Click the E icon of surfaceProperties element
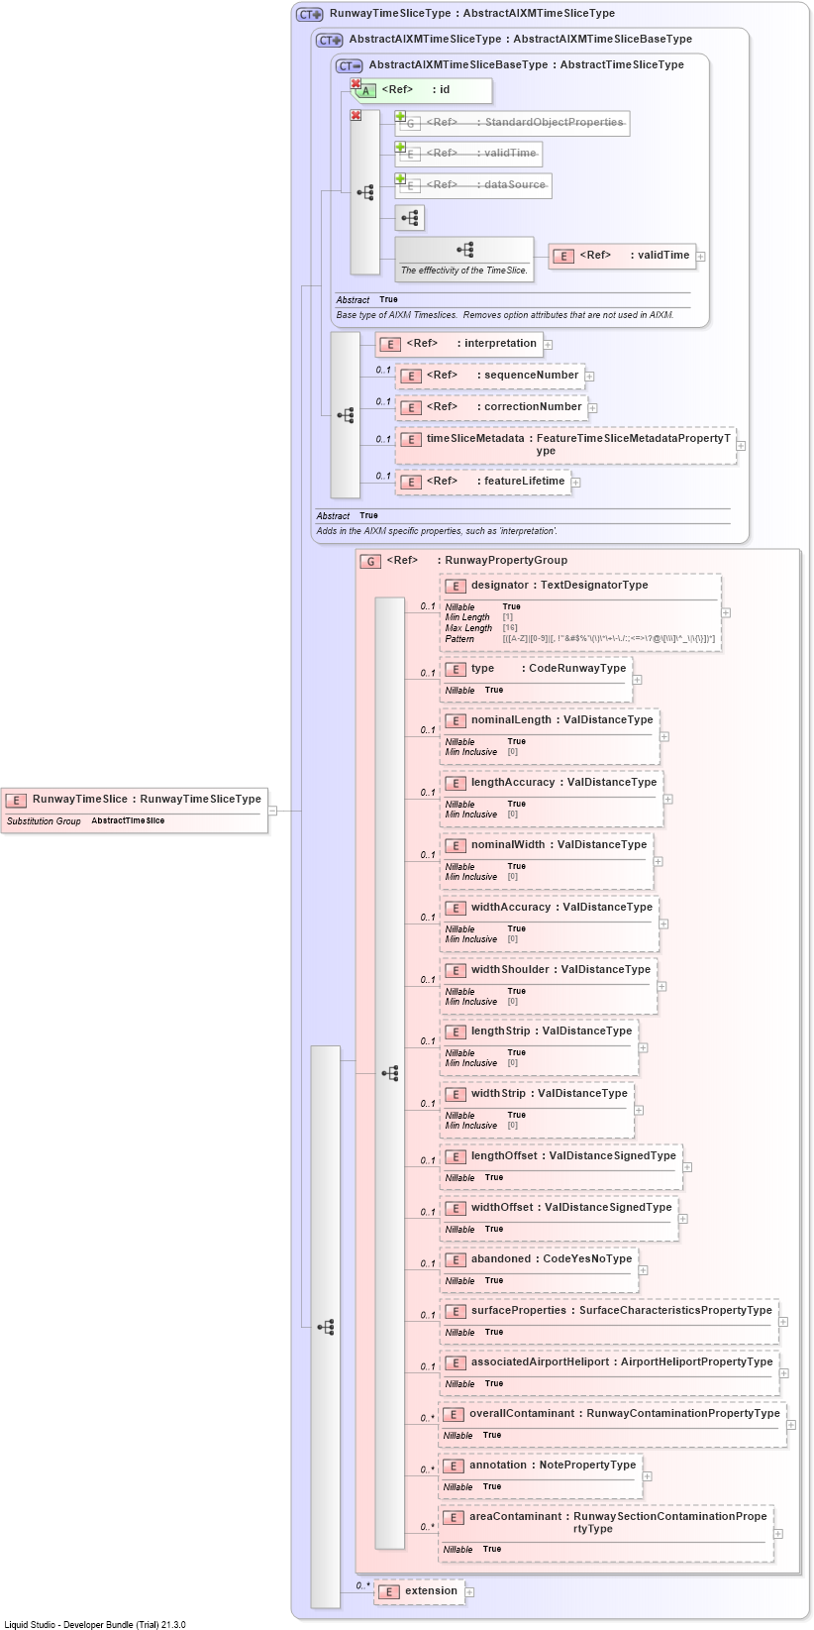 455,1311
